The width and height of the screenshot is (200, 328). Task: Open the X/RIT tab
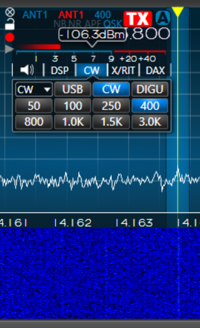click(123, 70)
